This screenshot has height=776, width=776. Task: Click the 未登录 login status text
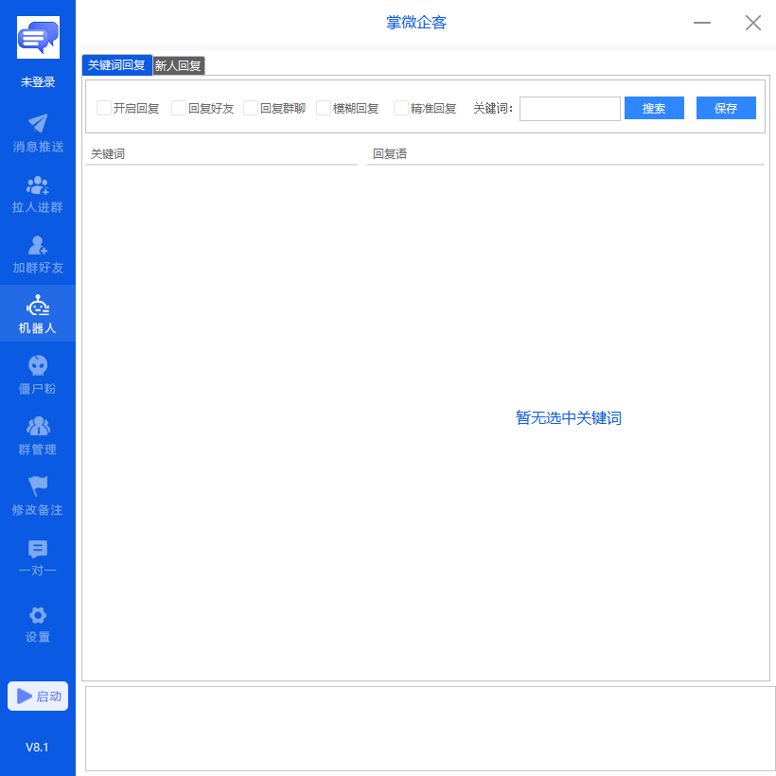point(38,81)
